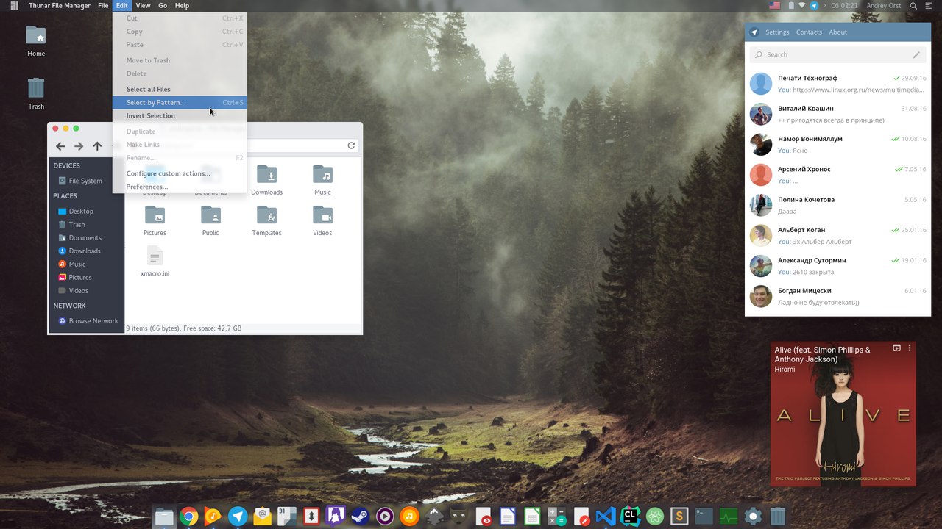This screenshot has width=942, height=529.
Task: Open Telegram Settings
Action: click(x=777, y=32)
